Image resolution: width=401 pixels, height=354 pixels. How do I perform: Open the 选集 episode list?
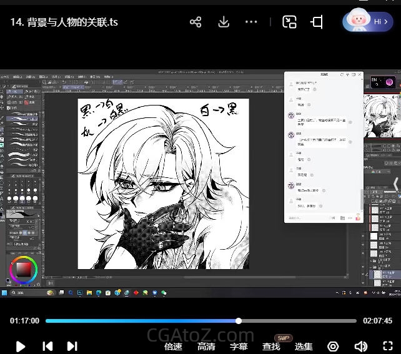click(x=304, y=347)
